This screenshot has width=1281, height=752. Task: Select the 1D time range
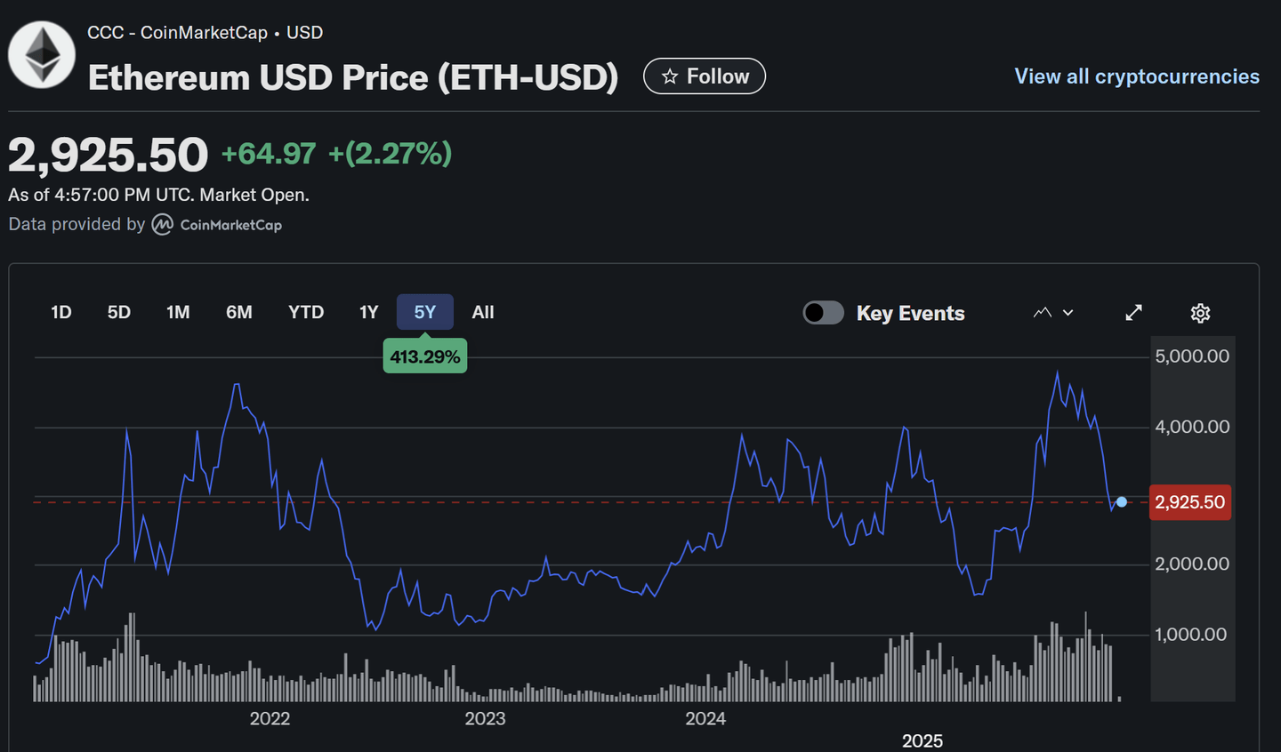click(x=60, y=312)
